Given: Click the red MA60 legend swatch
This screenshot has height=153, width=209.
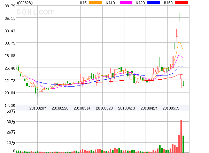Looking at the screenshot, I should [x=181, y=2].
